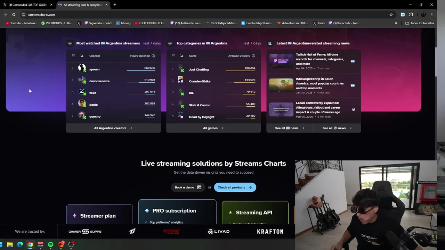Click the list icon in Channel table header

pyautogui.click(x=73, y=56)
